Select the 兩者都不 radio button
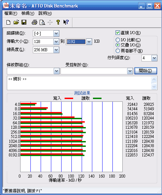This screenshot has height=195, width=162. coord(118,51)
